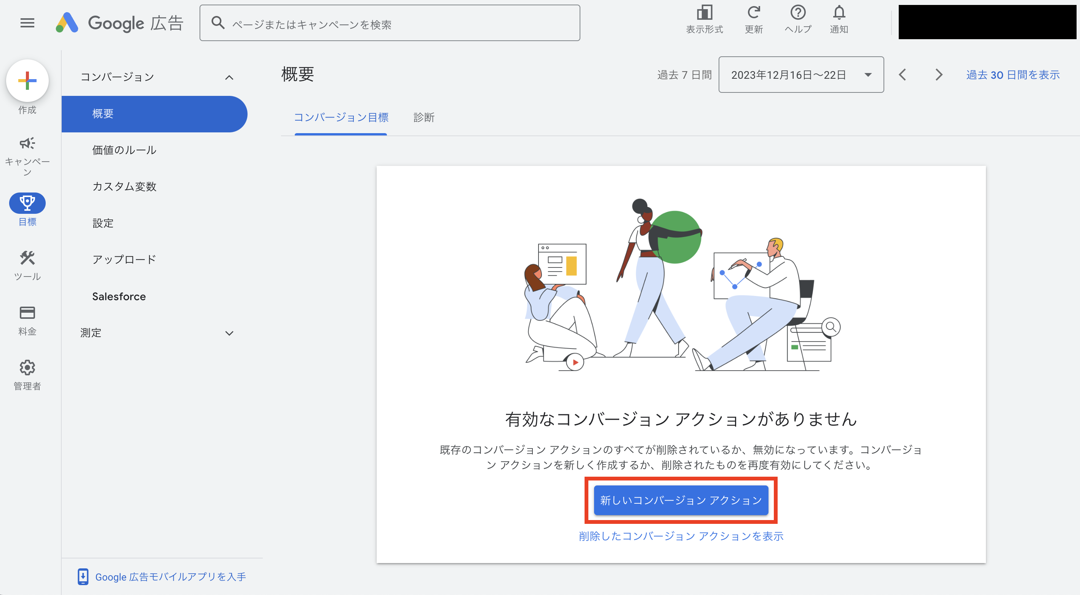1080x595 pixels.
Task: Switch to the 診断 tab
Action: [x=423, y=118]
